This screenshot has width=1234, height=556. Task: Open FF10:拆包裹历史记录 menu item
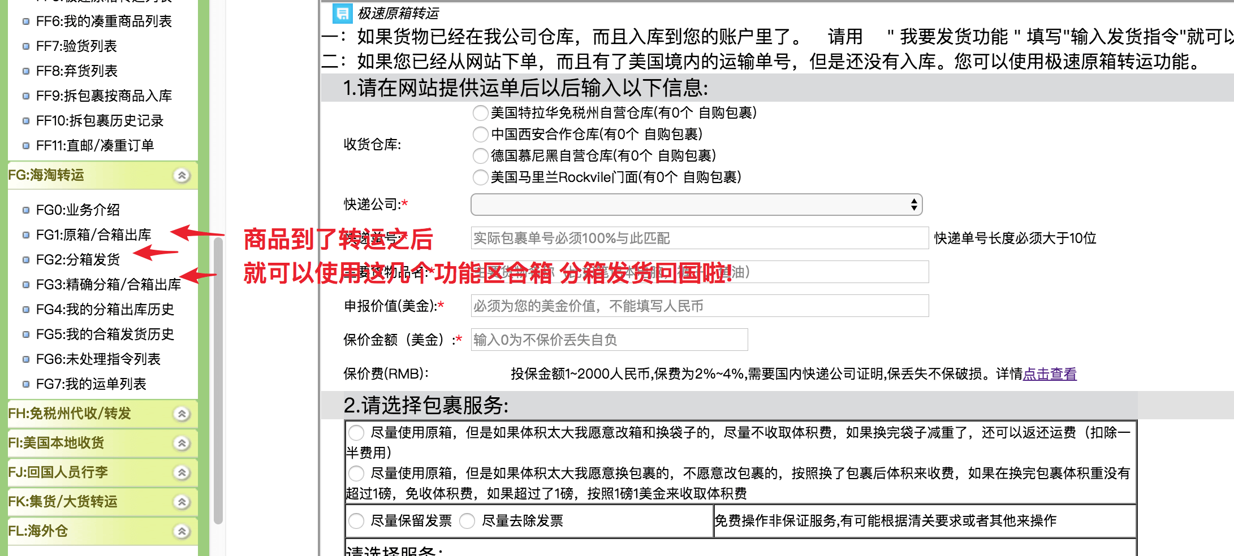[x=100, y=121]
